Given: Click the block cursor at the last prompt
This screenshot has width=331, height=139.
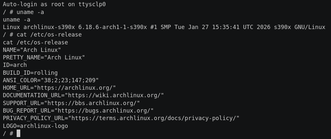Looking at the screenshot, I should pyautogui.click(x=19, y=133).
